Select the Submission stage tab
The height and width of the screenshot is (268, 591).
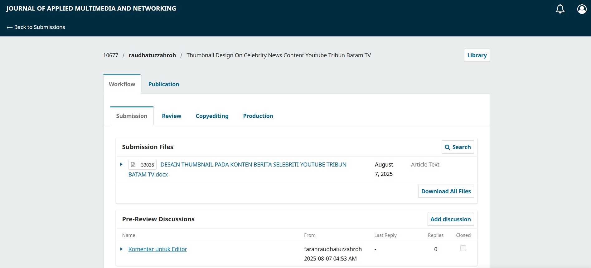pos(132,116)
